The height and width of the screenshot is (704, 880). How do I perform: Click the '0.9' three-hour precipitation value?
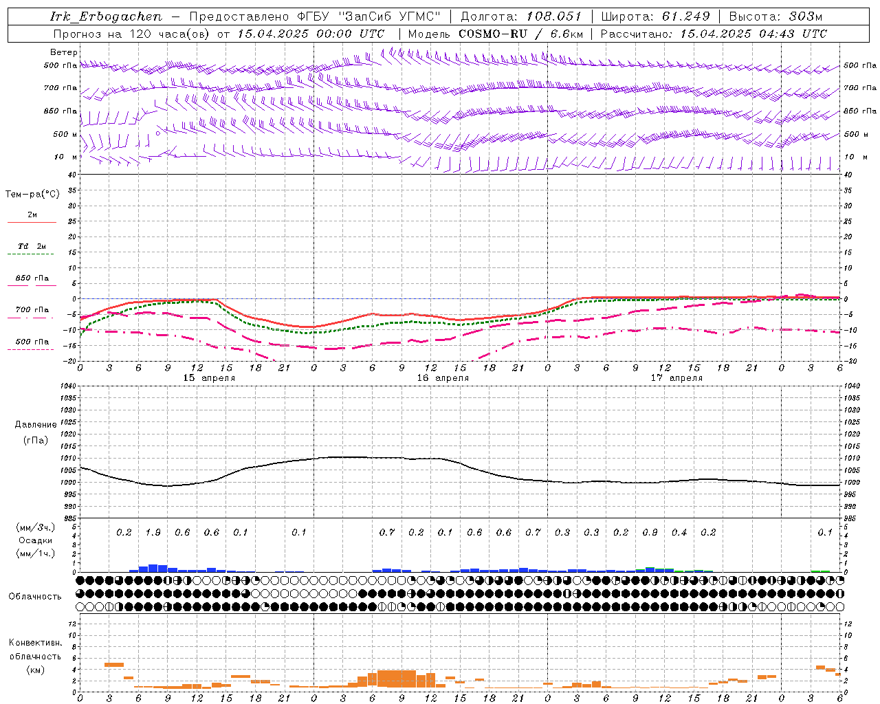coord(650,532)
